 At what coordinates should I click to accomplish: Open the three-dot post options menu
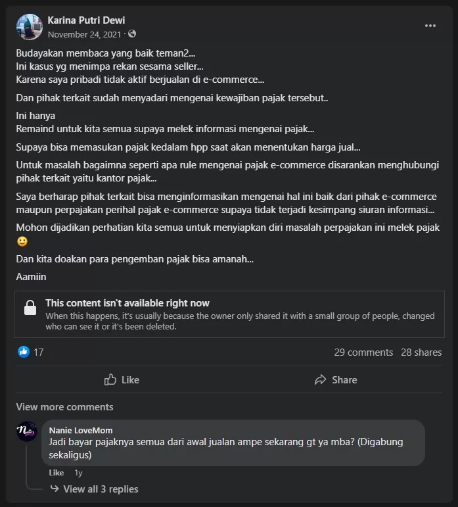[430, 26]
